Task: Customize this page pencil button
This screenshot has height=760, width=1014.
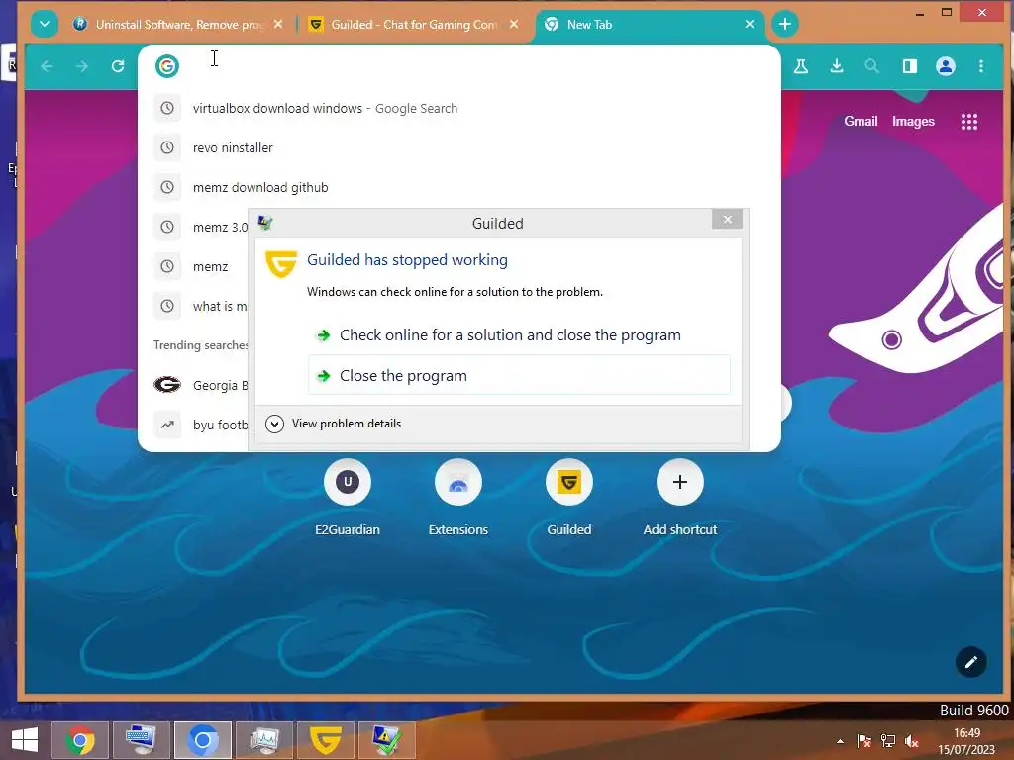Action: tap(971, 662)
